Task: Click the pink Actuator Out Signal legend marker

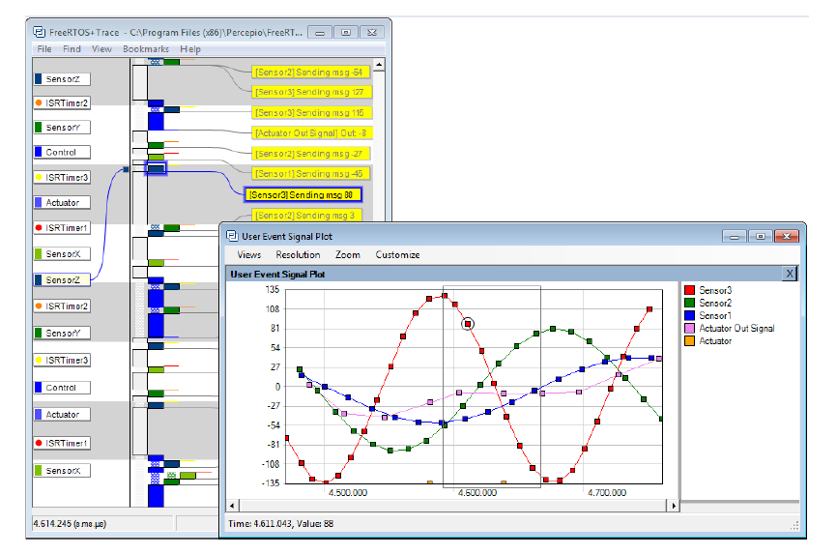Action: 689,328
